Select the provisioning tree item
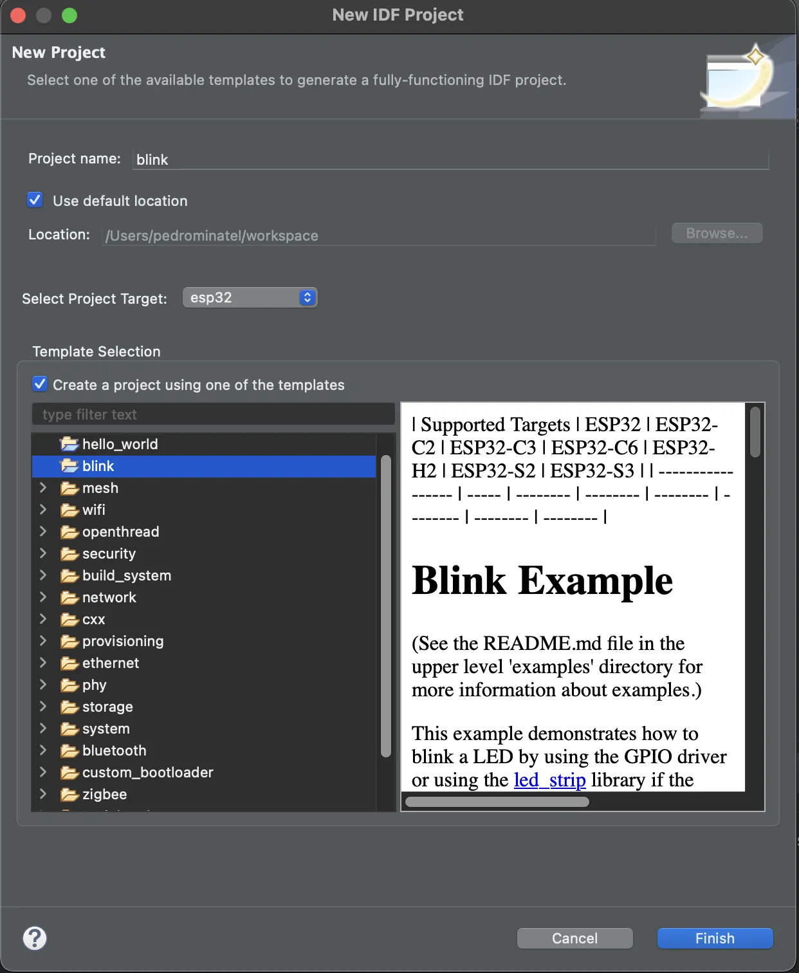This screenshot has height=973, width=799. click(x=122, y=641)
